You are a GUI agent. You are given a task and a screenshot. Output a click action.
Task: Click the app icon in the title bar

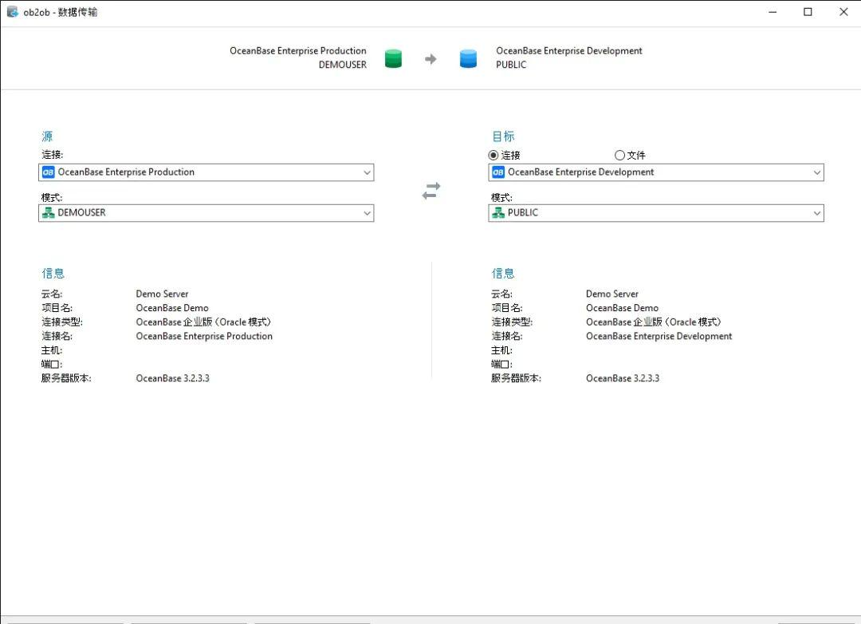pos(12,11)
